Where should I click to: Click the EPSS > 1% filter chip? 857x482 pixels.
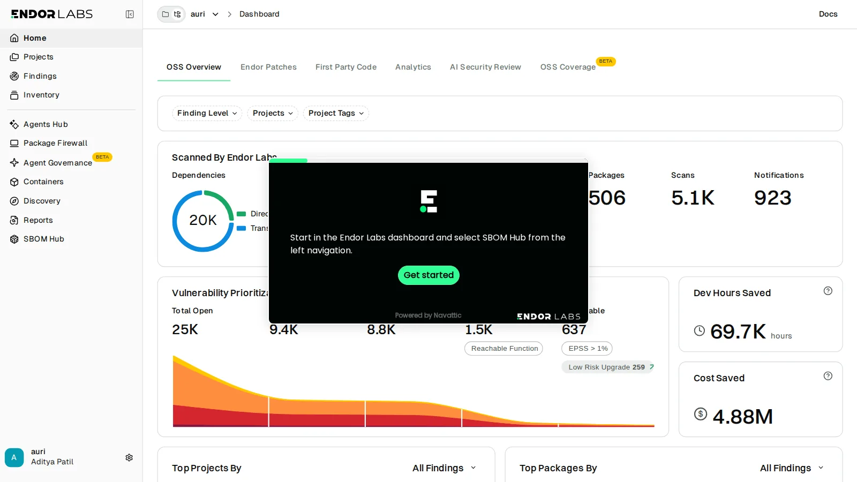click(587, 349)
